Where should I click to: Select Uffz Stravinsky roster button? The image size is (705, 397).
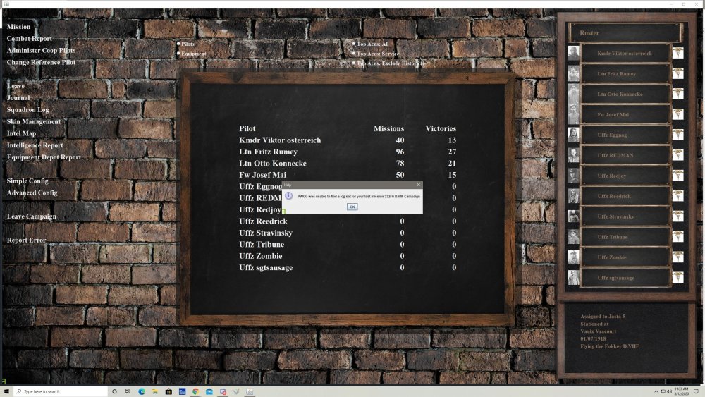(x=625, y=216)
